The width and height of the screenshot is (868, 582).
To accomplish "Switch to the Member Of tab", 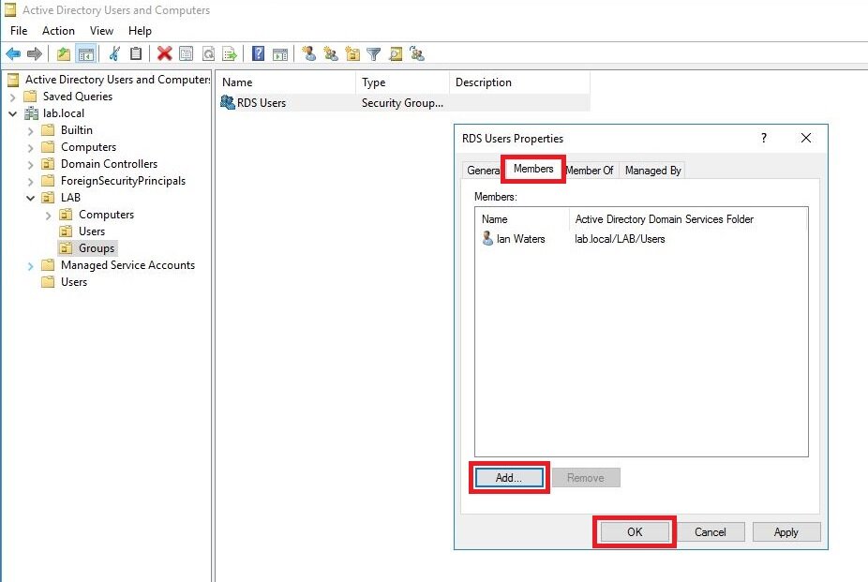I will click(591, 171).
